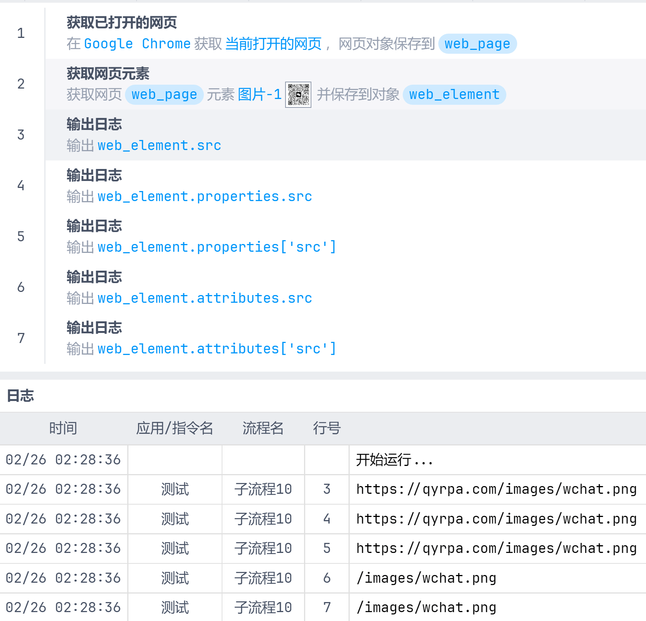The height and width of the screenshot is (621, 646).
Task: Select the 开始运行... log entry
Action: [394, 460]
